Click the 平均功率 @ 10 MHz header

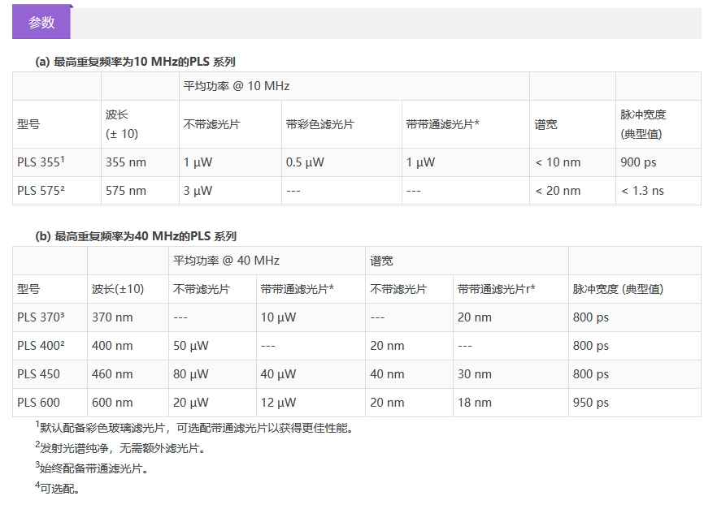pos(236,86)
